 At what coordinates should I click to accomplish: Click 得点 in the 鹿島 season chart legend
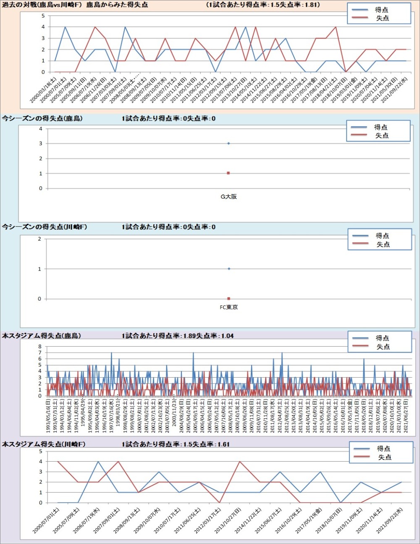[381, 127]
